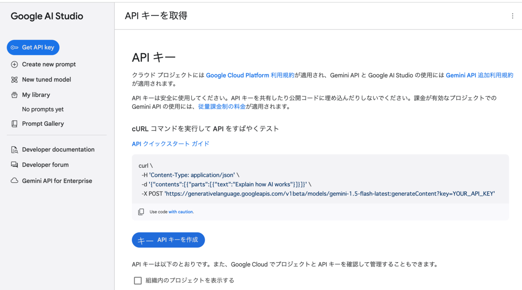Click the curl POST URL line
Image resolution: width=522 pixels, height=290 pixels.
coord(318,194)
